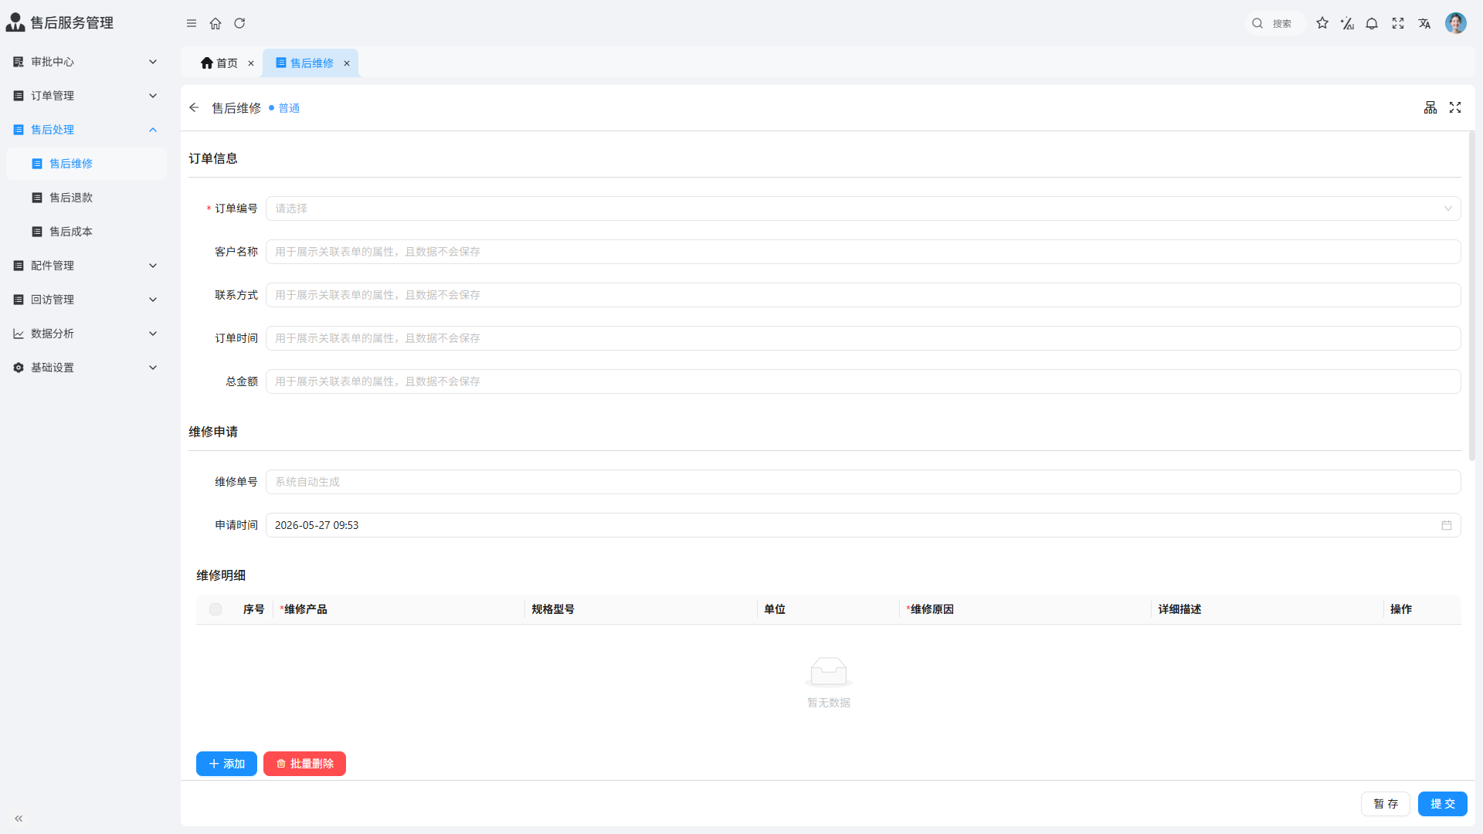Image resolution: width=1483 pixels, height=834 pixels.
Task: Focus the 总金额 input field
Action: [863, 381]
